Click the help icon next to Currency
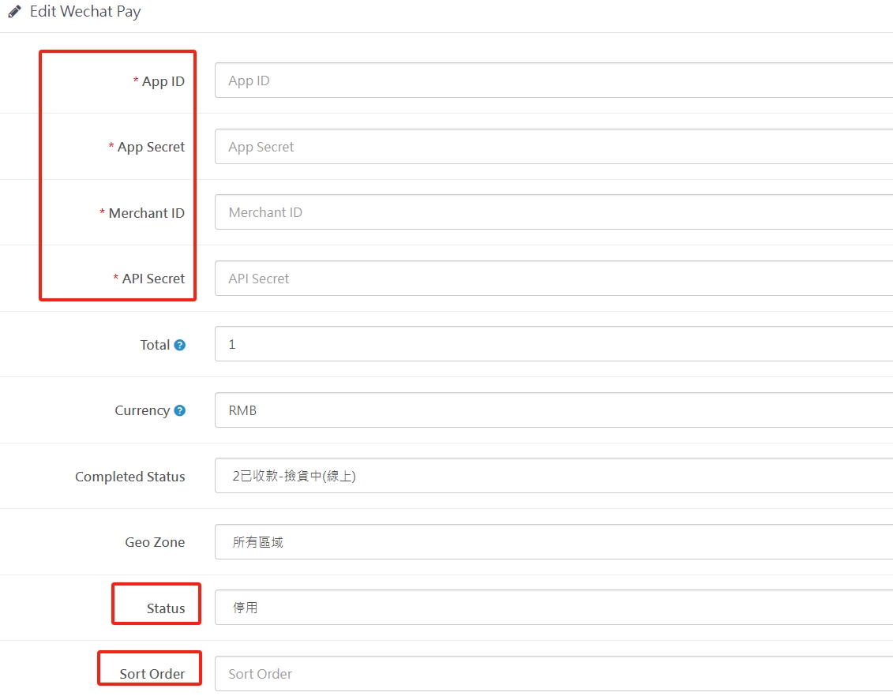 click(x=179, y=410)
